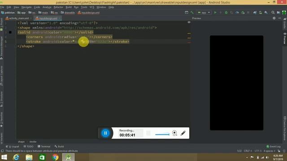The height and width of the screenshot is (161, 287).
Task: Click src breadcrumb in navigation bar
Action: pyautogui.click(x=32, y=13)
